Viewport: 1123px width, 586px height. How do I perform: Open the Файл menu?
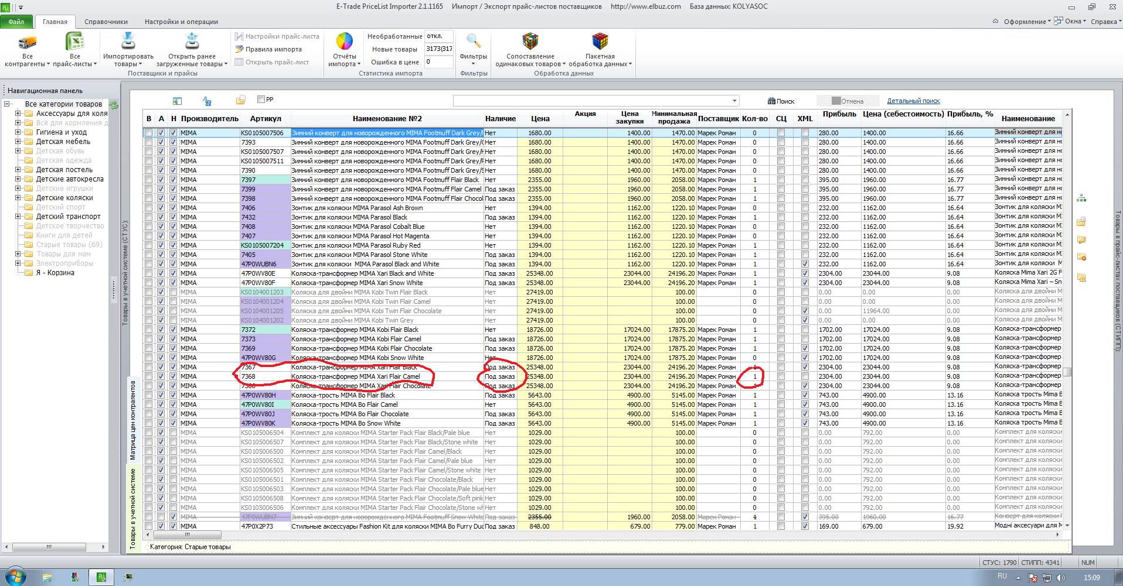(16, 22)
